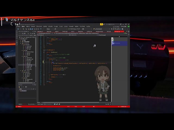This screenshot has width=174, height=130.
Task: Switch to the Shader.cpp editor tab
Action: point(80,31)
